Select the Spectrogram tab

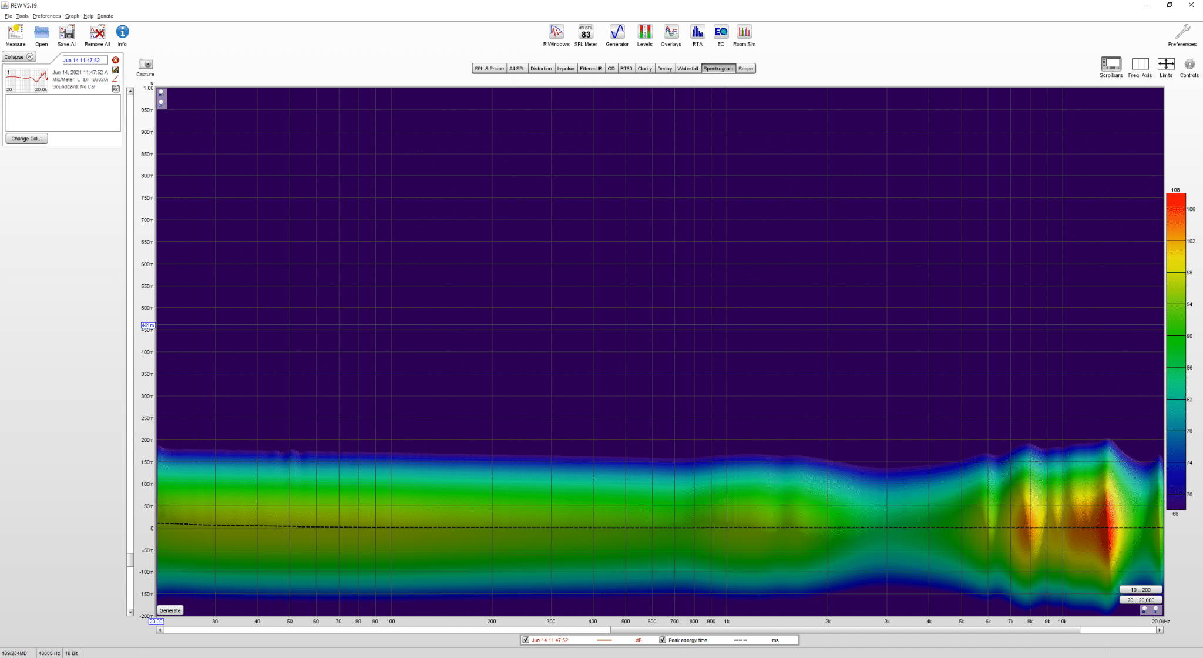[718, 69]
